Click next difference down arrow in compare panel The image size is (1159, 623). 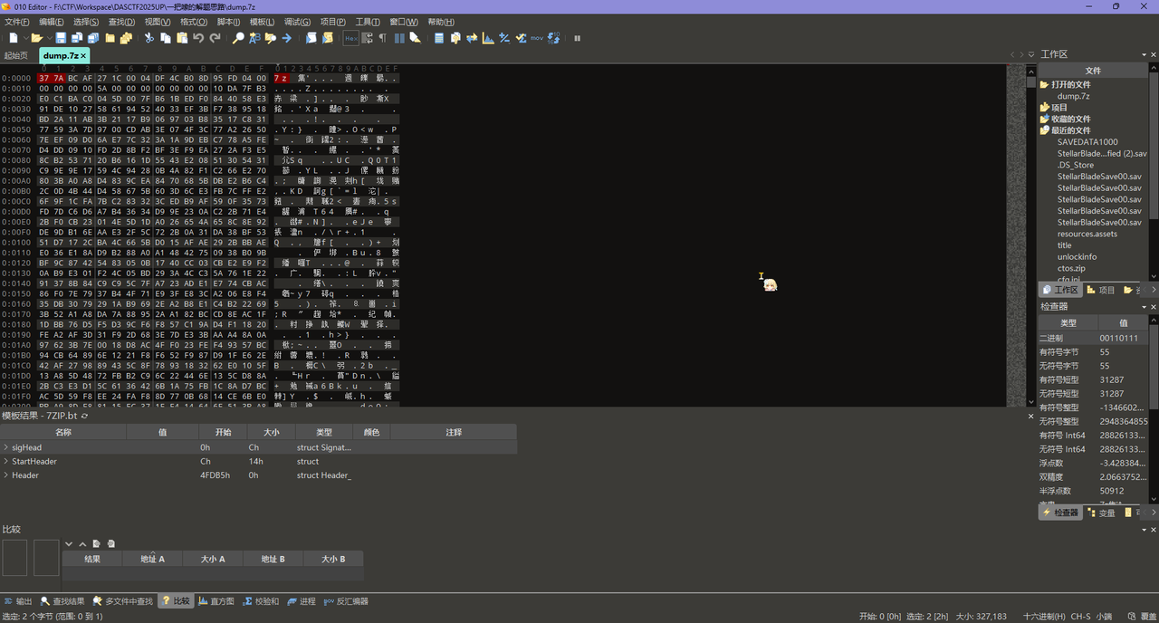[69, 543]
